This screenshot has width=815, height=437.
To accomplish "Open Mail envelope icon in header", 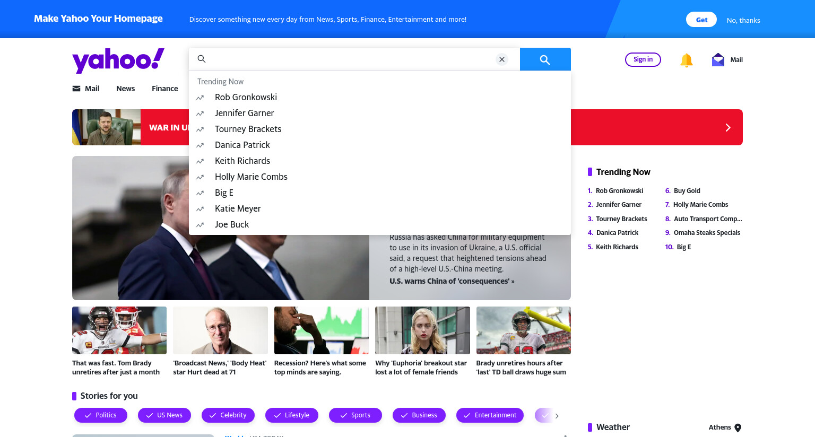I will [718, 59].
